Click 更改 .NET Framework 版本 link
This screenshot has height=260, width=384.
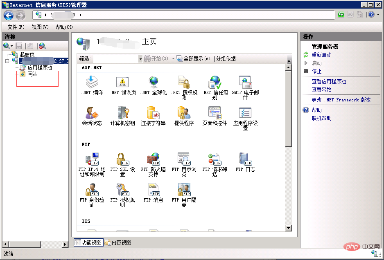click(x=341, y=100)
